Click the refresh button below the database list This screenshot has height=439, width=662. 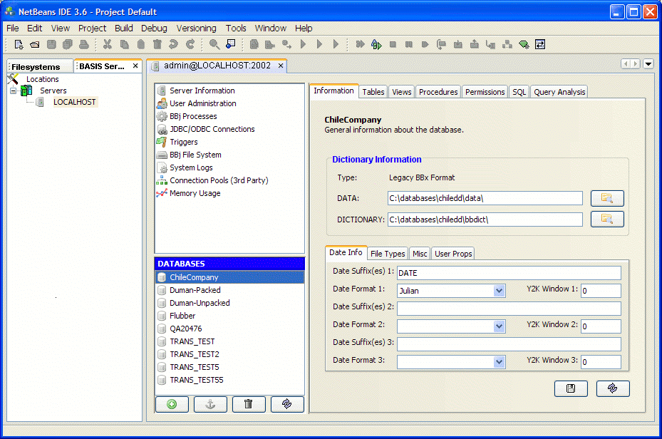287,404
